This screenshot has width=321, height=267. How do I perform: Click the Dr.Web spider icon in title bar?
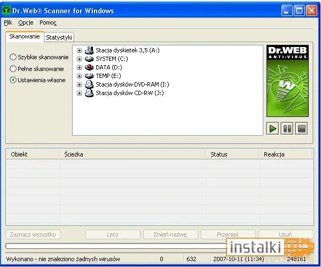pos(6,10)
